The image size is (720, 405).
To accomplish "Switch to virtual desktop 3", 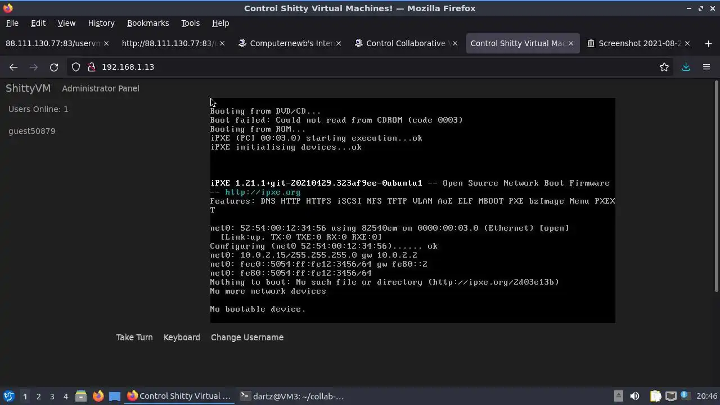I will coord(52,396).
